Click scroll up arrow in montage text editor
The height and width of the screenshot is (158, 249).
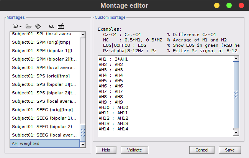236,58
